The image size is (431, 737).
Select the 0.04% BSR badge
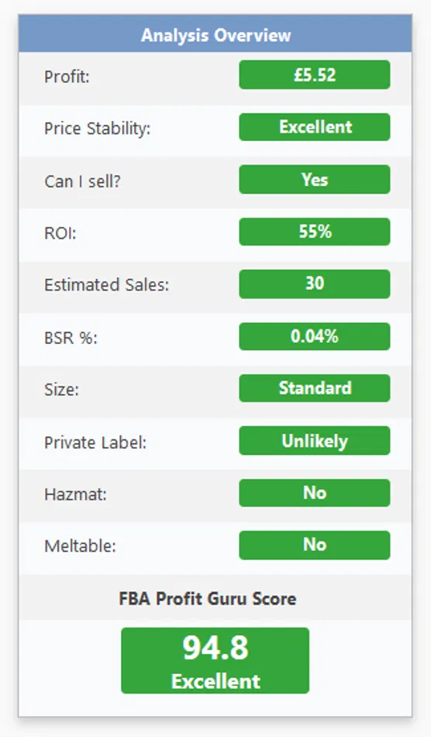[x=315, y=336]
